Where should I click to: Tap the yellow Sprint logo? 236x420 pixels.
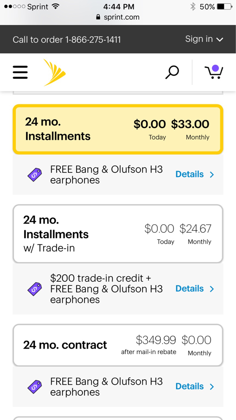pyautogui.click(x=54, y=72)
